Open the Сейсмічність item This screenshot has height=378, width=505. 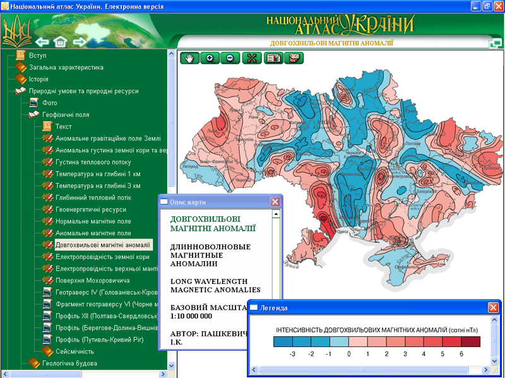click(74, 351)
